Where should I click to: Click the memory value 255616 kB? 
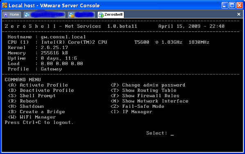click(x=54, y=53)
